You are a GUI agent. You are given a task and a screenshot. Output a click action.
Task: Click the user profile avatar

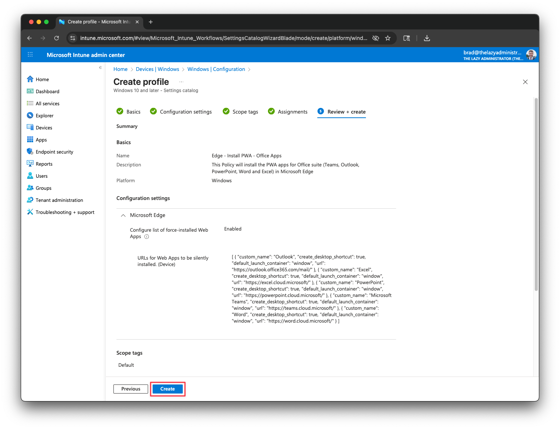click(531, 55)
